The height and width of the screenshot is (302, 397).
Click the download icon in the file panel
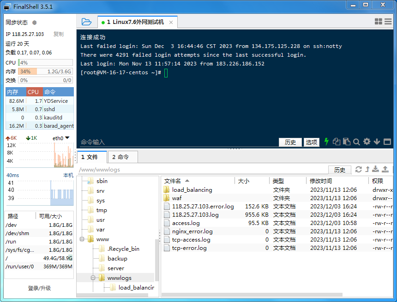pos(375,169)
